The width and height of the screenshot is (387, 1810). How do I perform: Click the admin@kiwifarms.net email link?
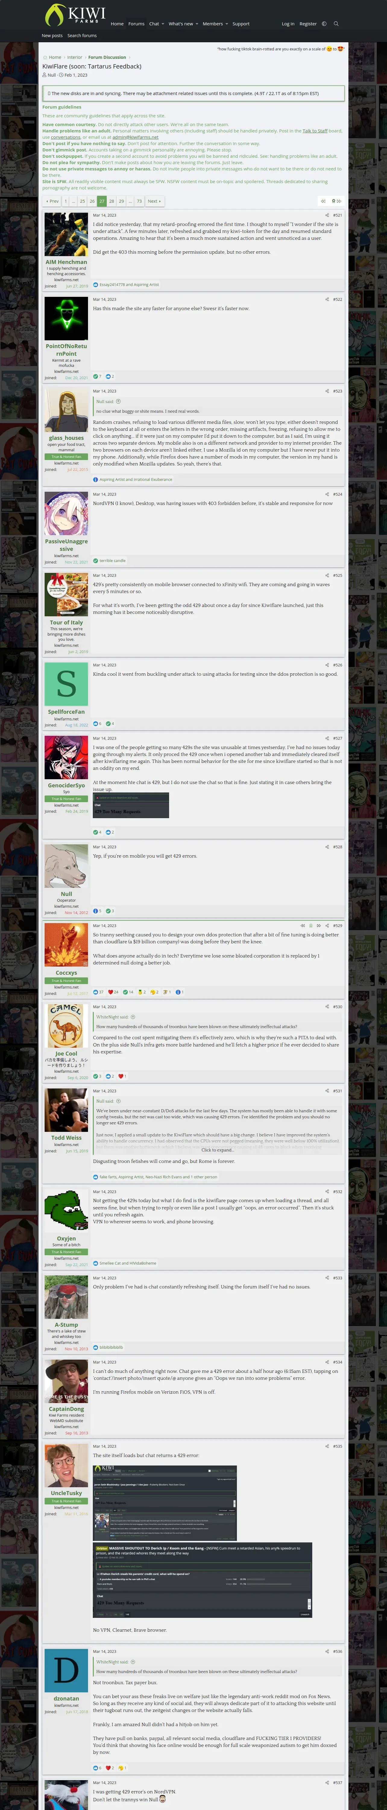136,137
